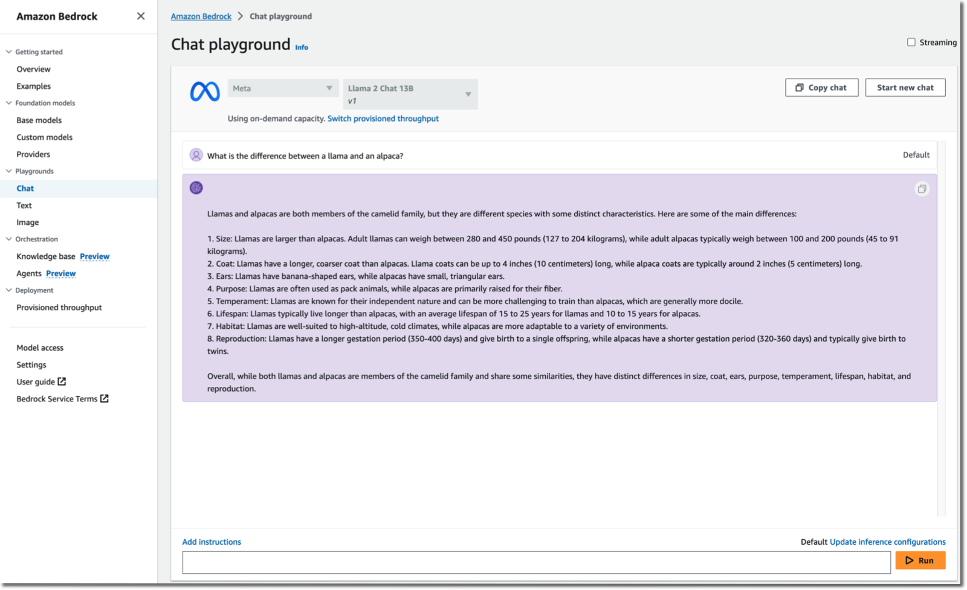Click the Add instructions link

point(212,542)
